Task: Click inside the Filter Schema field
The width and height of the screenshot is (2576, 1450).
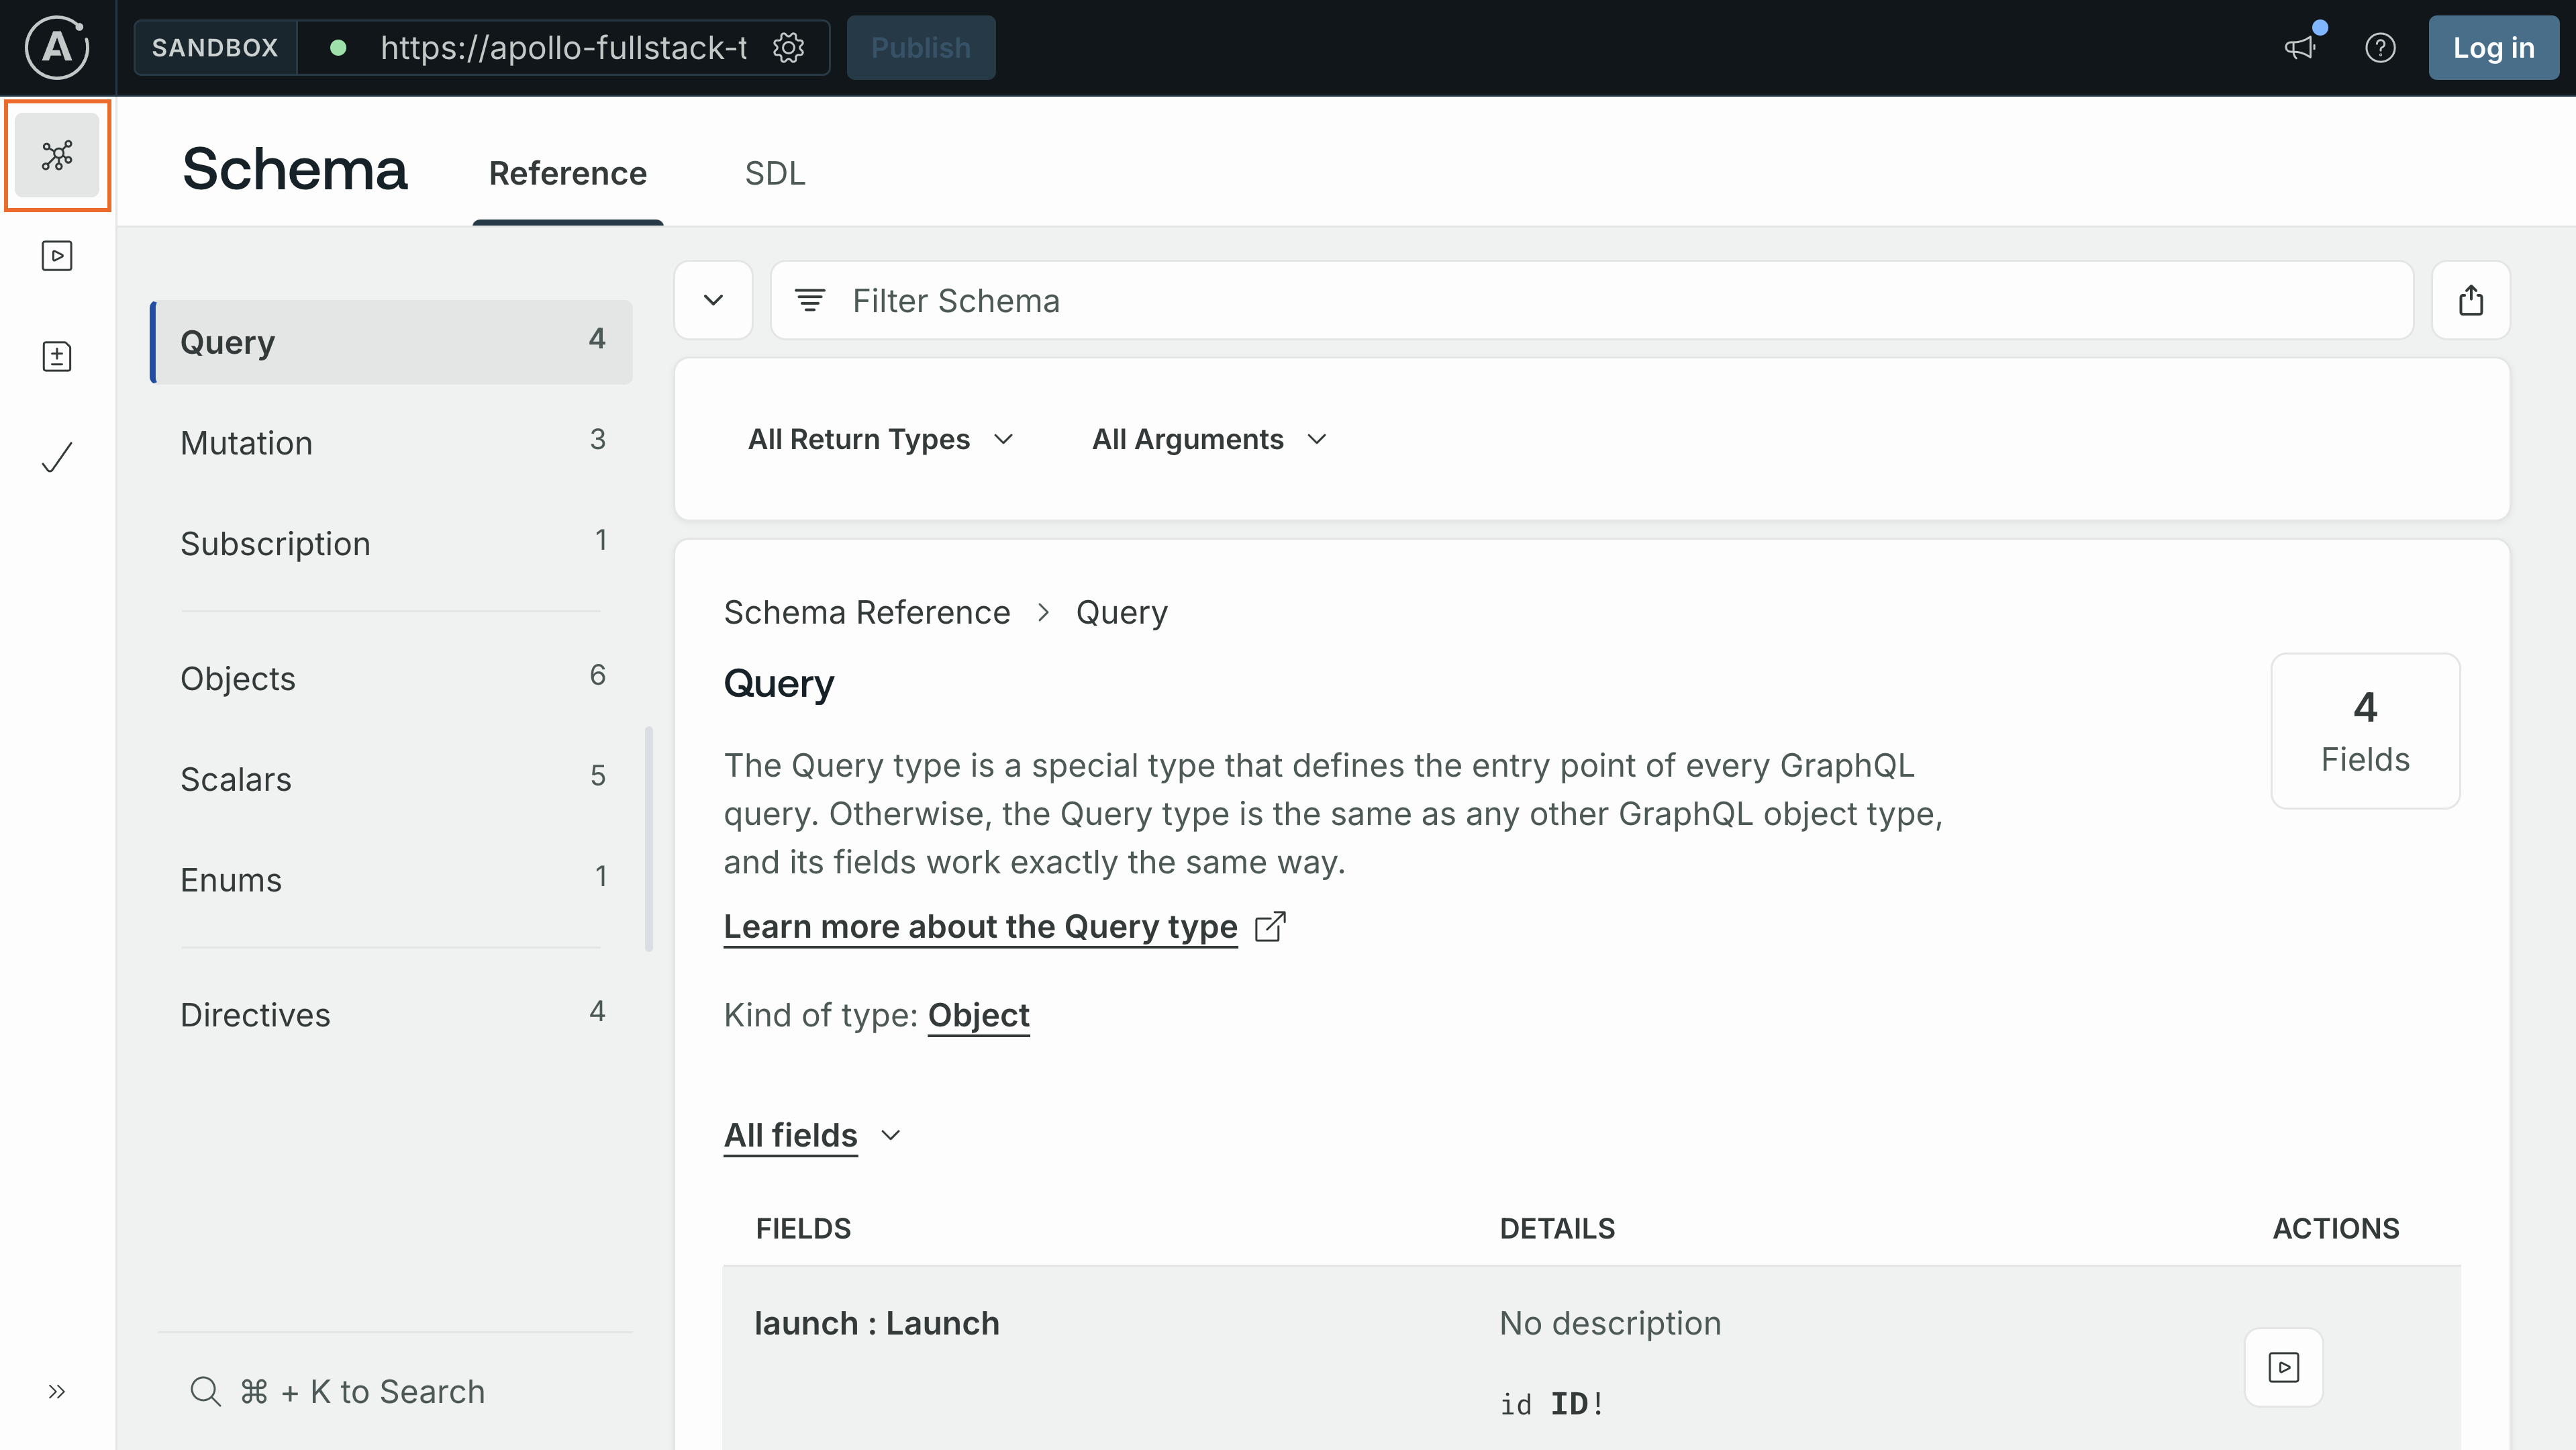Action: click(1300, 299)
